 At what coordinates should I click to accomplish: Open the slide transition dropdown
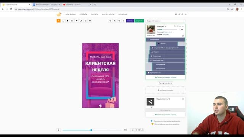click(x=165, y=83)
